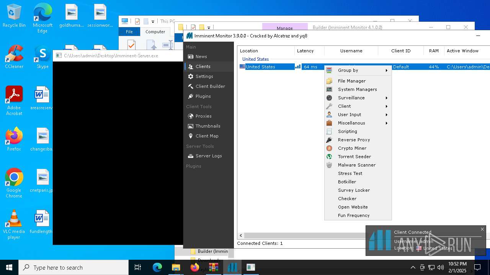Click scrollbar left arrow in client list
This screenshot has width=490, height=275.
tap(241, 236)
